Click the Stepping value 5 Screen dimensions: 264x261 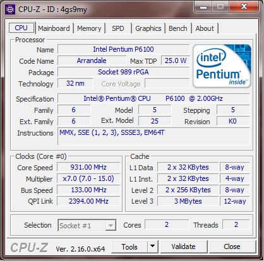(x=233, y=110)
